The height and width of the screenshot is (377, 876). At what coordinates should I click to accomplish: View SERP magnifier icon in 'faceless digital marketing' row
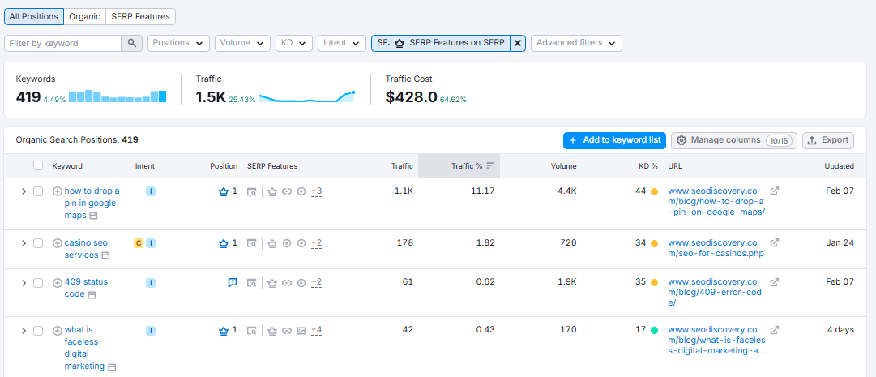252,331
